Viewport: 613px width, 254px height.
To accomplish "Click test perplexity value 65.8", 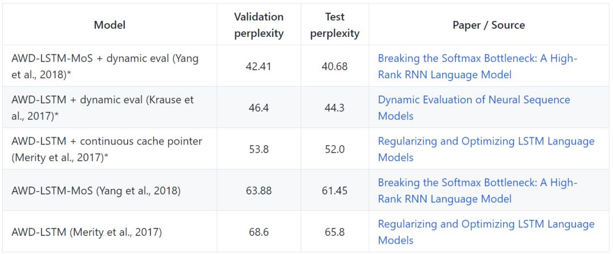I will [x=334, y=232].
